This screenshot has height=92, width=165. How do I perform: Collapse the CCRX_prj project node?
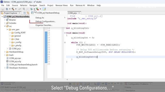pos(2,17)
